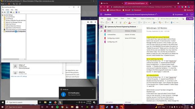The height and width of the screenshot is (109, 195).
Task: Open Apps bookmark in the bookmarks bar
Action: (x=103, y=10)
